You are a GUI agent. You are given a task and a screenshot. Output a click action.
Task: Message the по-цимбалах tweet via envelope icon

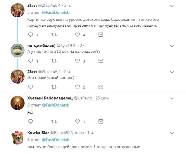pos(101,61)
